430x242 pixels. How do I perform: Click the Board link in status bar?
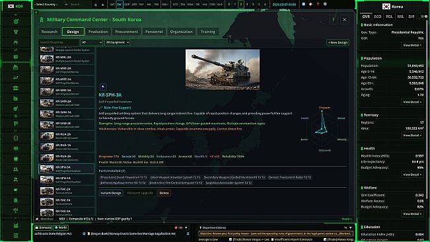point(347,219)
